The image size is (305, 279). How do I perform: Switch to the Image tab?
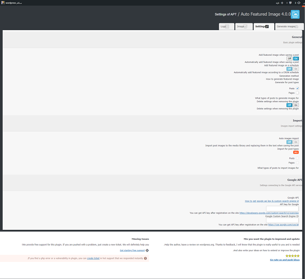242,27
